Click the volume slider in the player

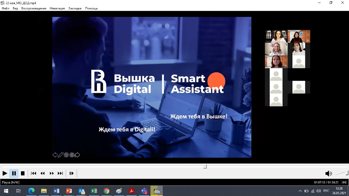click(342, 173)
